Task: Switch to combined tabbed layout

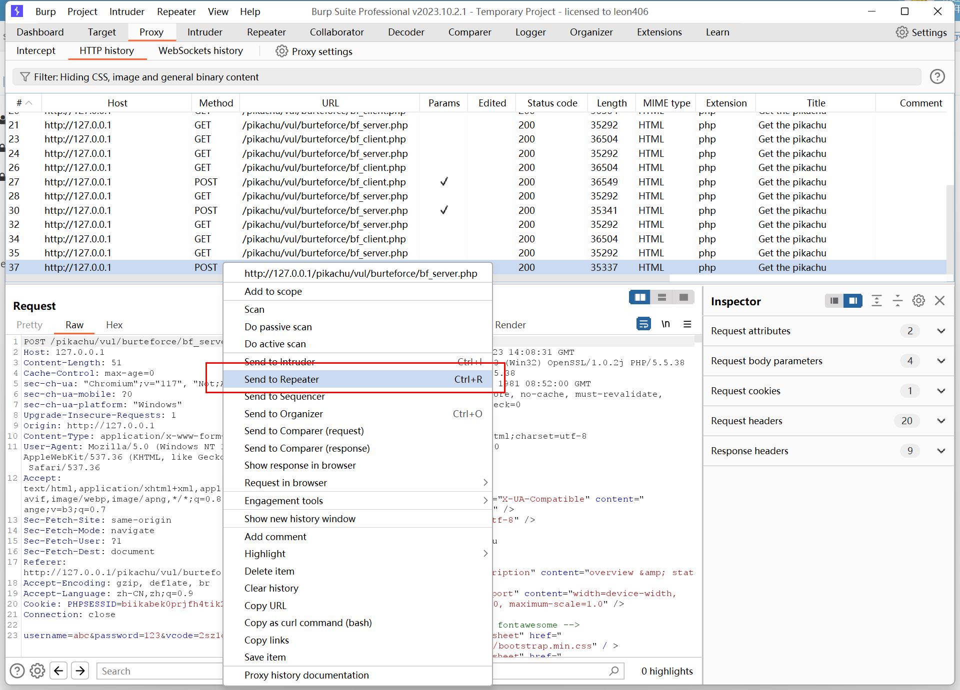Action: coord(683,298)
